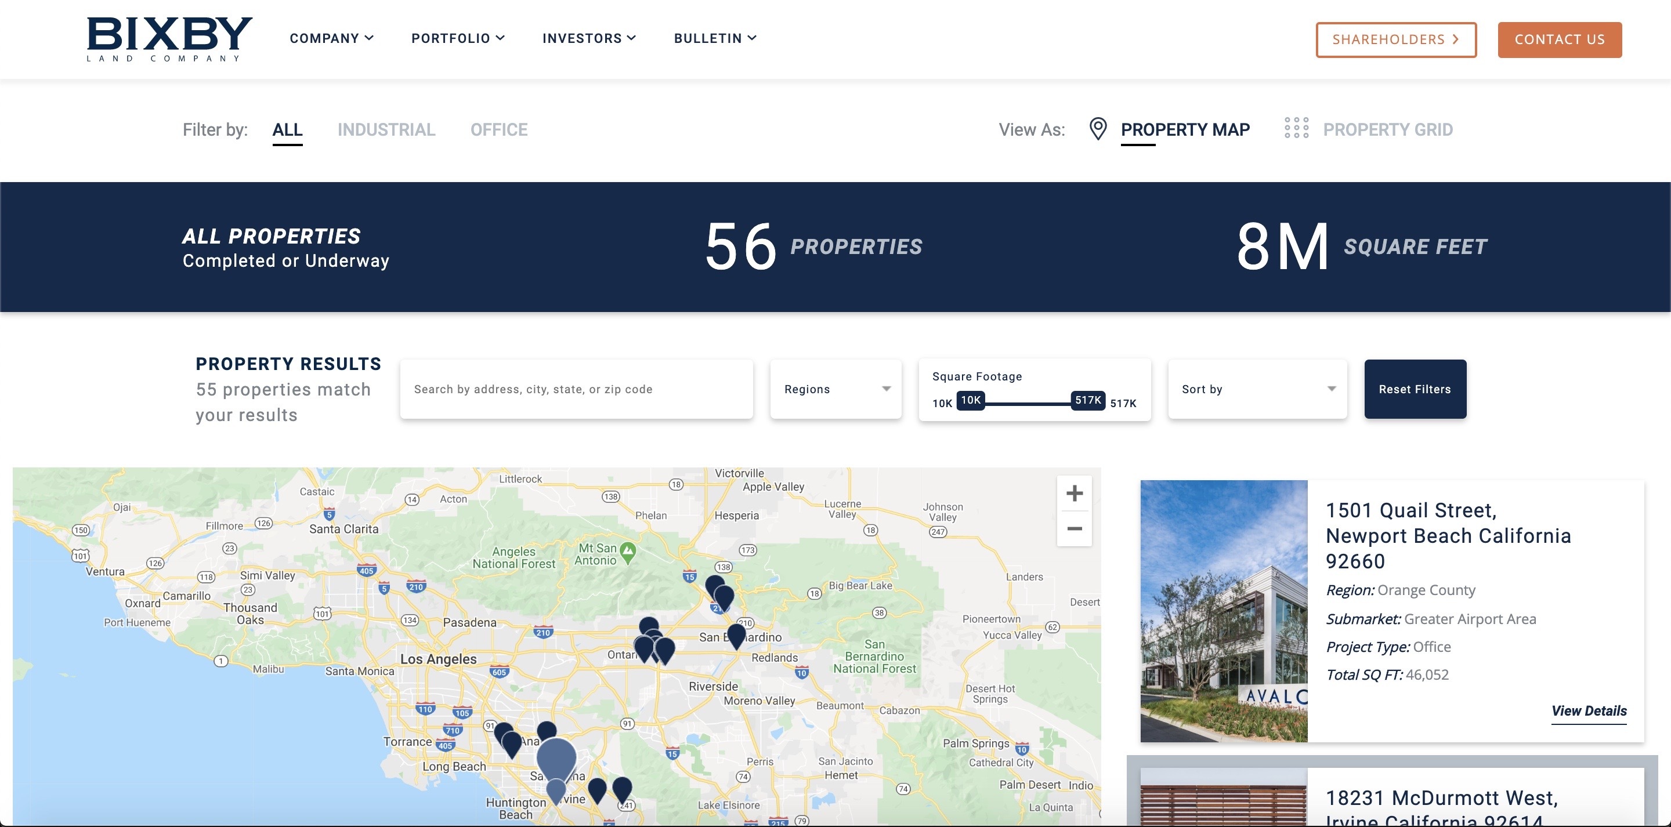
Task: Click the Property Grid dots icon
Action: 1296,128
